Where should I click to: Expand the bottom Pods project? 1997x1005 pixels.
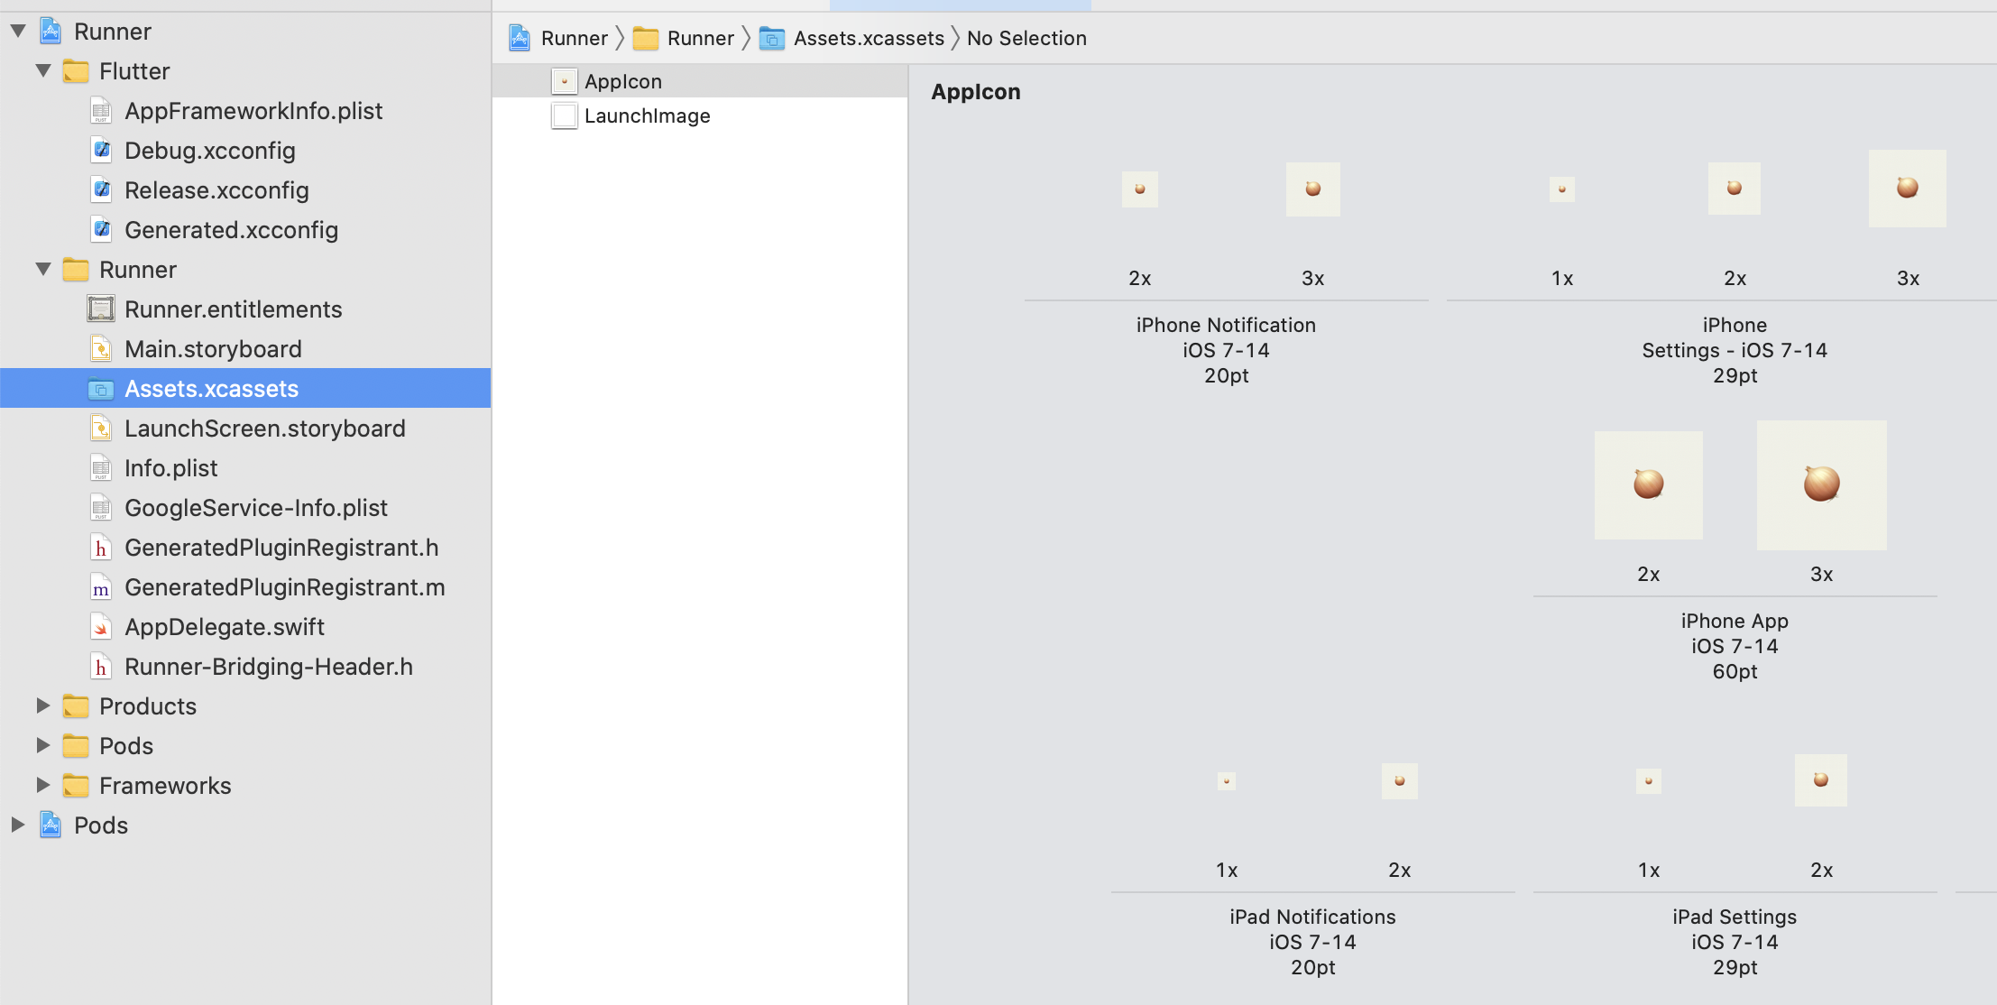click(18, 825)
